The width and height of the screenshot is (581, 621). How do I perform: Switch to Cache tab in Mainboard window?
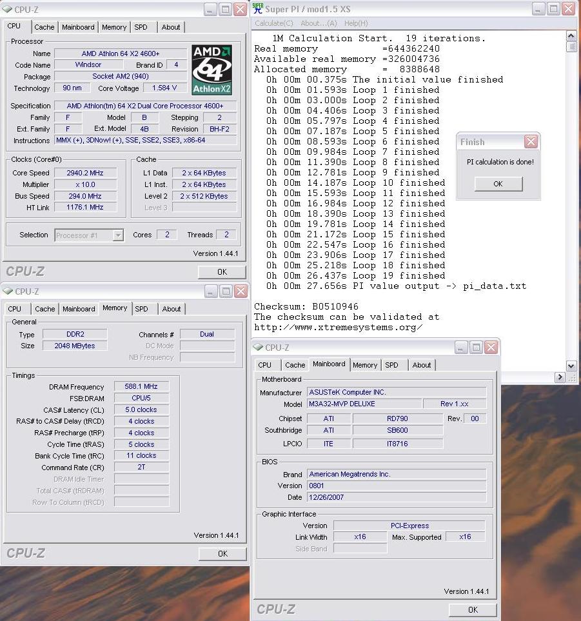[x=295, y=365]
